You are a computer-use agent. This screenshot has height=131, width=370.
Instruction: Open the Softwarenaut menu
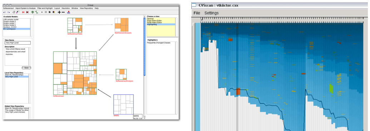(x=9, y=8)
